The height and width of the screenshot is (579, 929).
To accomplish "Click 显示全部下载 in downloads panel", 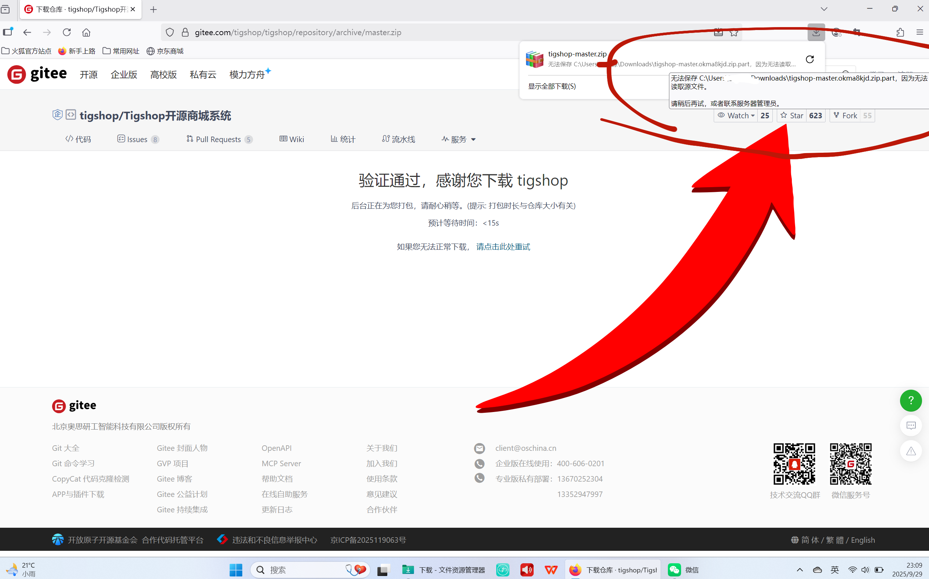I will click(x=552, y=86).
